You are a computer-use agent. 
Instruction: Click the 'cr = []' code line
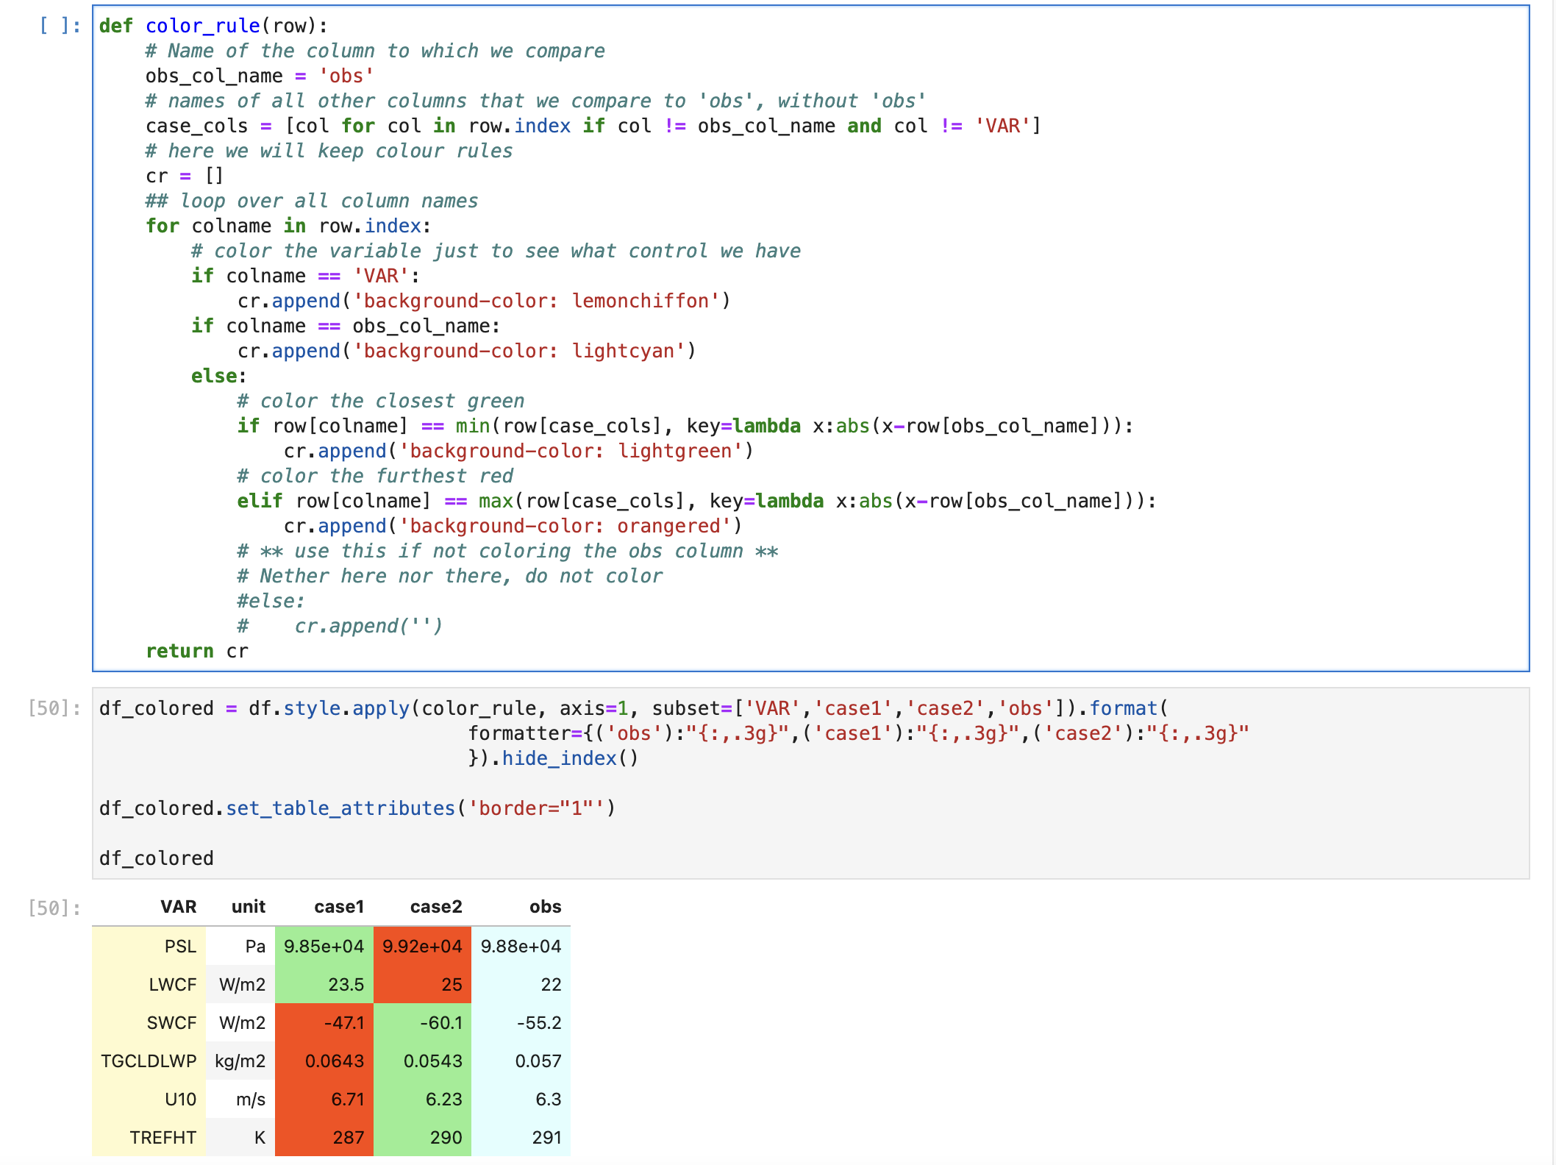click(x=185, y=176)
